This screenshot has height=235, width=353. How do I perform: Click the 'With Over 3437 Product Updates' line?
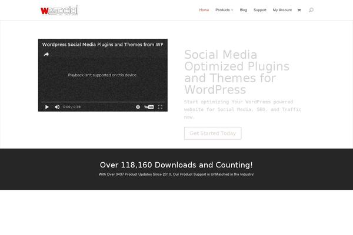pyautogui.click(x=176, y=174)
